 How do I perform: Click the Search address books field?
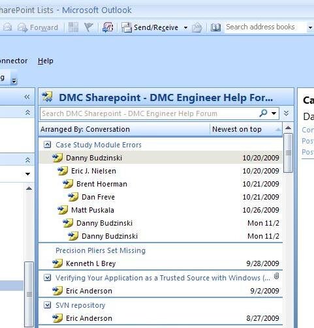point(265,27)
